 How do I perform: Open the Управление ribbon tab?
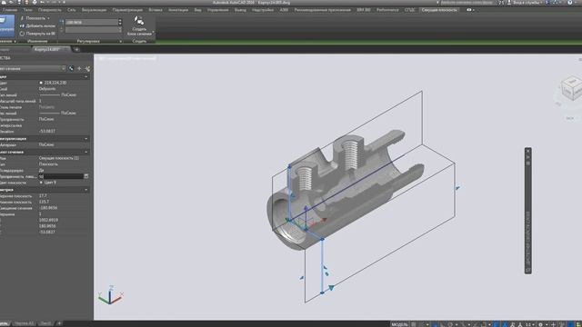[x=218, y=10]
